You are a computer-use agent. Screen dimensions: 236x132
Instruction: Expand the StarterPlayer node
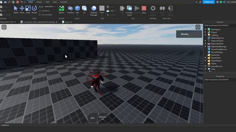point(205,60)
